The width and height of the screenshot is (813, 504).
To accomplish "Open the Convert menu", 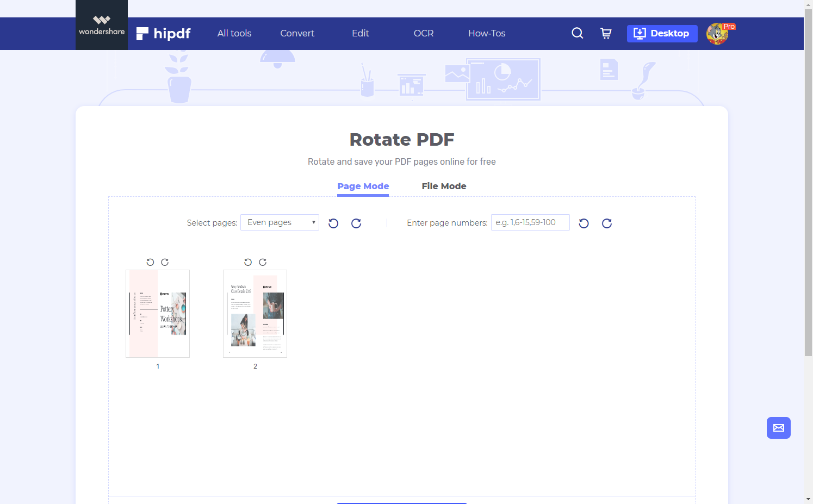I will (x=297, y=33).
